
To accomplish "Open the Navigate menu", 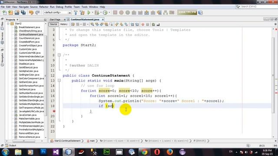I will pyautogui.click(x=24, y=7).
